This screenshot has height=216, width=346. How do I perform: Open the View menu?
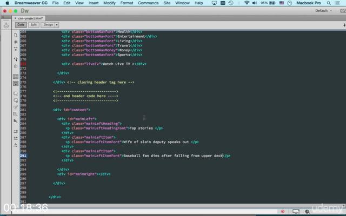click(x=79, y=3)
